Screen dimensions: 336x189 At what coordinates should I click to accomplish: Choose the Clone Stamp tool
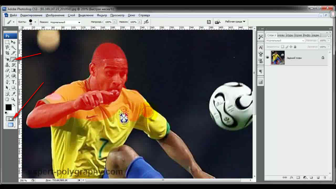tap(7, 65)
